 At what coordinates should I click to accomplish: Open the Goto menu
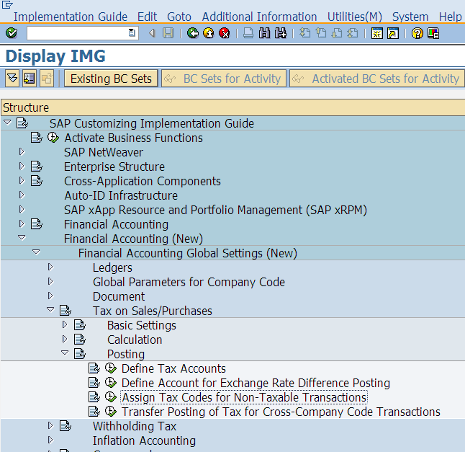[179, 17]
